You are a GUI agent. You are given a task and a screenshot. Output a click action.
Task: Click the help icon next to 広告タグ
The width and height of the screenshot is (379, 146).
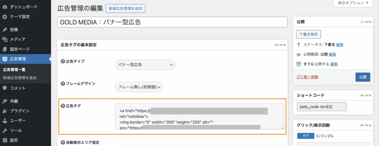click(63, 106)
